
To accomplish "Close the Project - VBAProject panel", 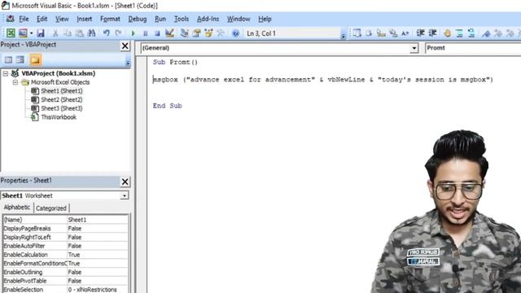I will click(125, 46).
